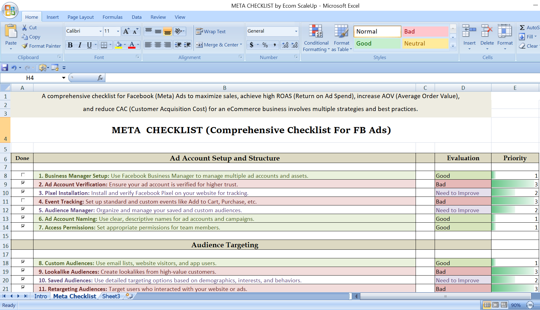The image size is (540, 310).
Task: Open the font name dropdown
Action: (100, 31)
